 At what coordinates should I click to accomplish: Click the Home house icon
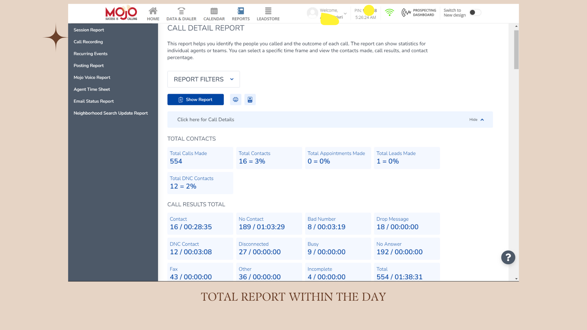[153, 11]
